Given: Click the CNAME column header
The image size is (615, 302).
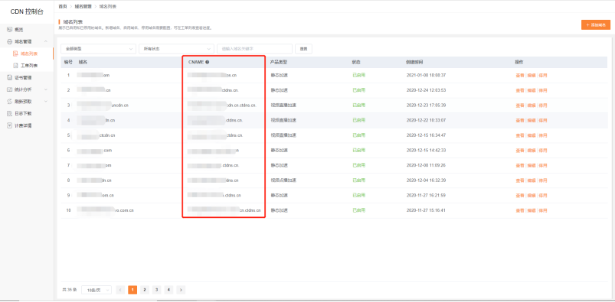Looking at the screenshot, I should (x=196, y=62).
